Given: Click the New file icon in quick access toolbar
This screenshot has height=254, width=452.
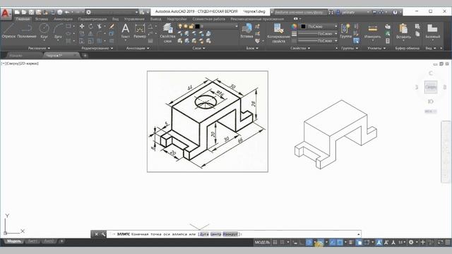Looking at the screenshot, I should pyautogui.click(x=17, y=12).
